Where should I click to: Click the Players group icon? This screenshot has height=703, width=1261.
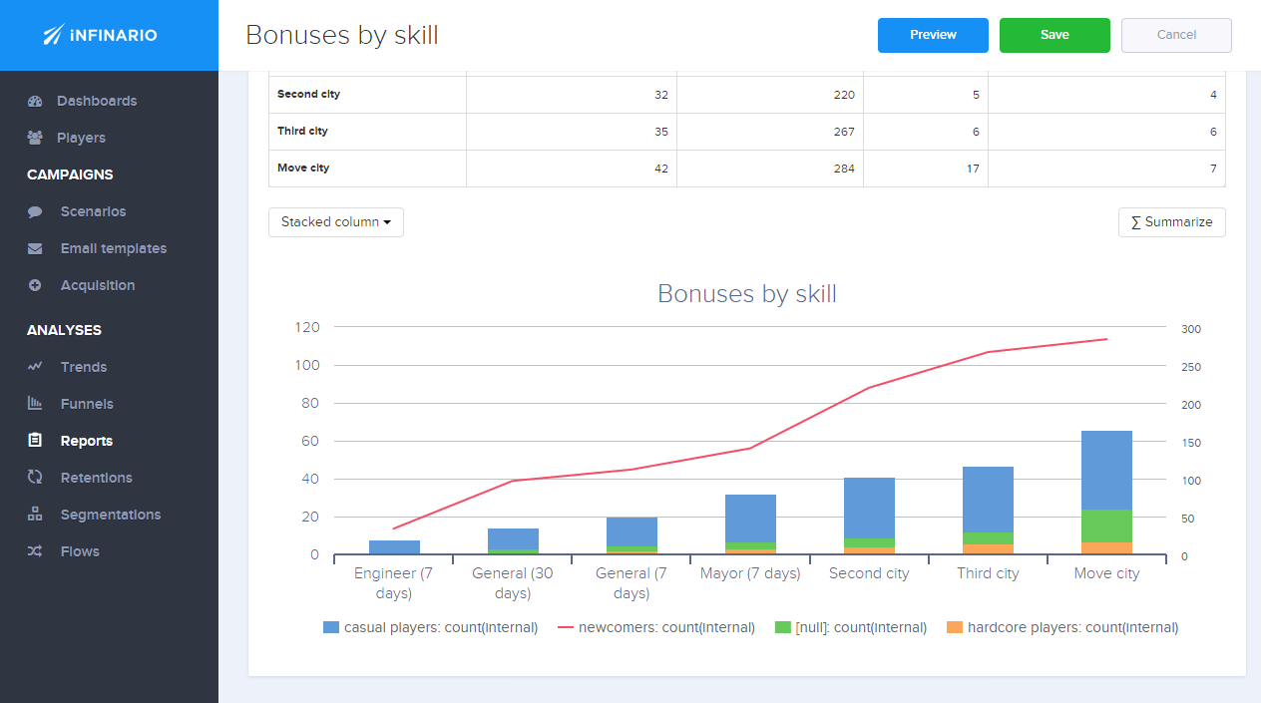point(36,138)
